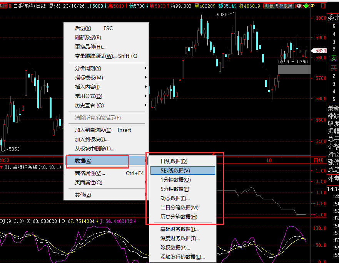Screen dimensions: 339x263
Task: Click the 日线 period label on time axis
Action: pyautogui.click(x=319, y=160)
